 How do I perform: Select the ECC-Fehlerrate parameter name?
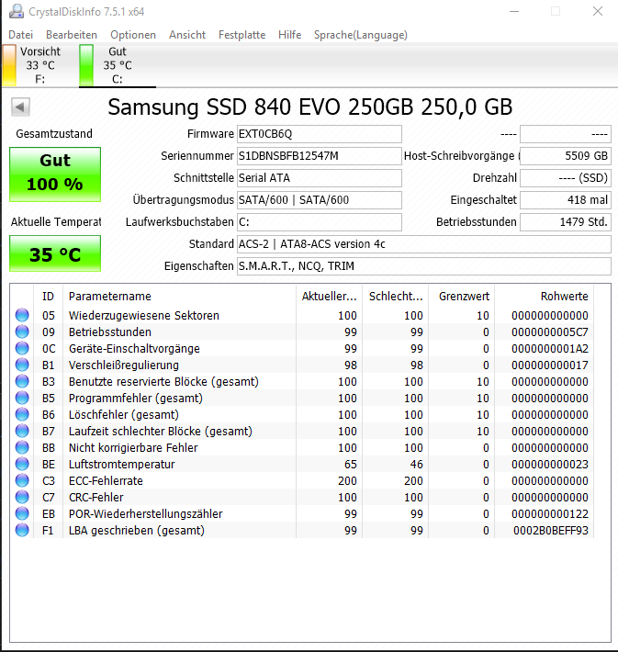106,480
